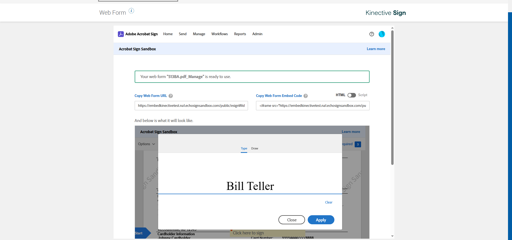512x240 pixels.
Task: Click the required fields count badge
Action: coord(358,144)
